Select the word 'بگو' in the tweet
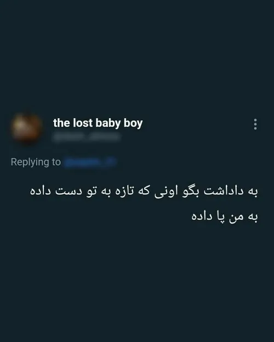This screenshot has height=342, width=274. click(191, 192)
